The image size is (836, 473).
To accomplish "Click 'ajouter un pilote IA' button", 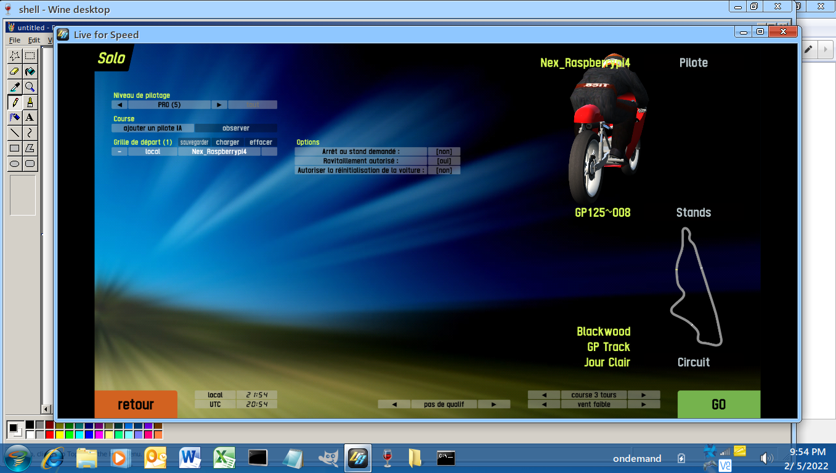I will [153, 128].
